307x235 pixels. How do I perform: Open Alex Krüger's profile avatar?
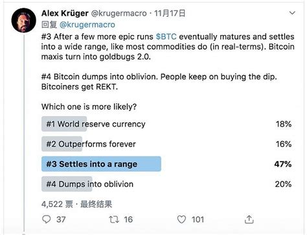pyautogui.click(x=24, y=20)
